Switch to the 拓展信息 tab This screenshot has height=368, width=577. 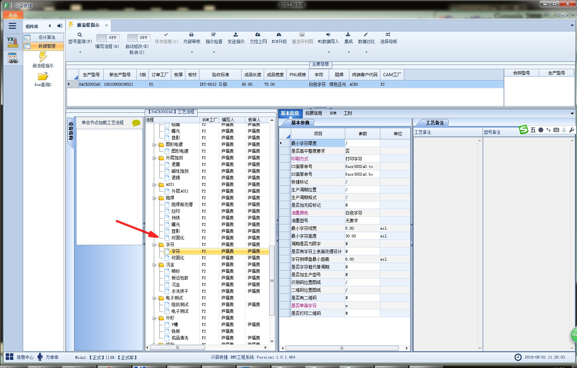coord(314,113)
